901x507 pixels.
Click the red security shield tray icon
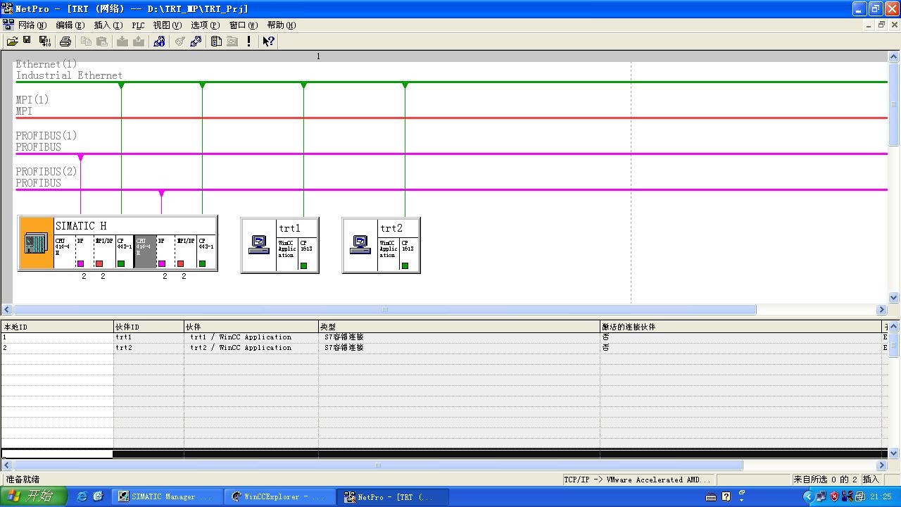click(835, 496)
